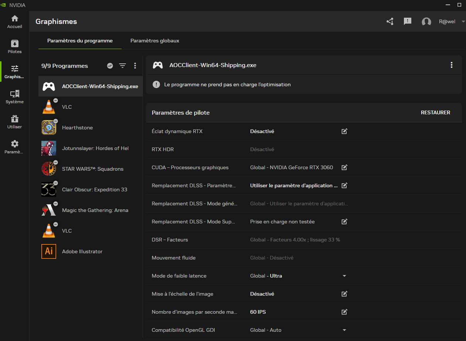Viewport: 466px width, 341px height.
Task: Edit Remplacement DLSS - Paramètre setting
Action: pyautogui.click(x=344, y=185)
